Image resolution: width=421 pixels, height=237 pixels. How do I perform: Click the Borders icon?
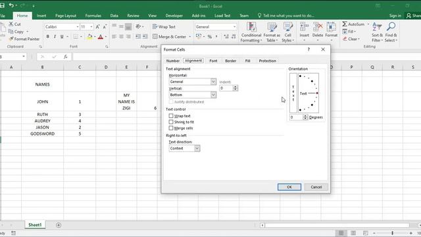[76, 37]
